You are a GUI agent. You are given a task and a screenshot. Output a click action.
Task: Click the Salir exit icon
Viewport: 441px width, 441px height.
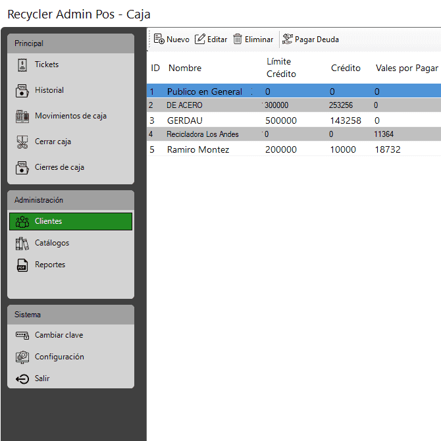coord(22,379)
